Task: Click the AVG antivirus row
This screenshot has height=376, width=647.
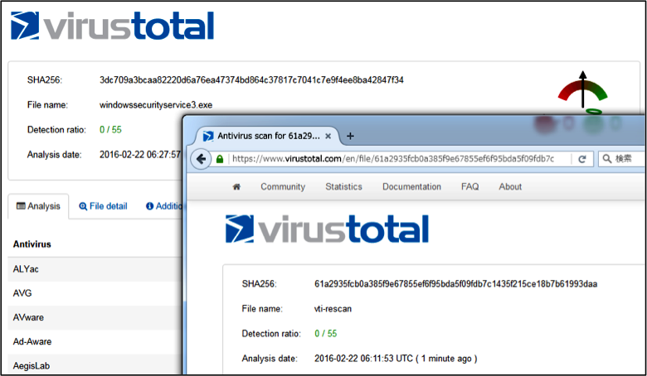Action: click(x=95, y=293)
